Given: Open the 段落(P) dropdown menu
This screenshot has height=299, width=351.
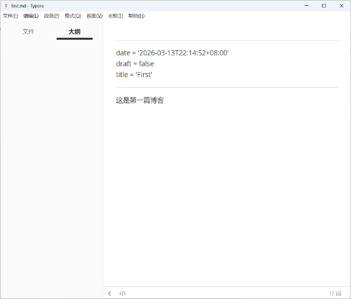Looking at the screenshot, I should tap(51, 16).
